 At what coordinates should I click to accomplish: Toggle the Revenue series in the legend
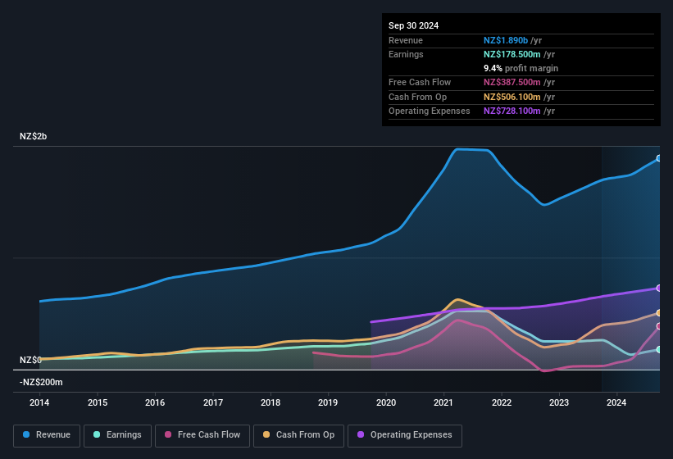click(47, 434)
